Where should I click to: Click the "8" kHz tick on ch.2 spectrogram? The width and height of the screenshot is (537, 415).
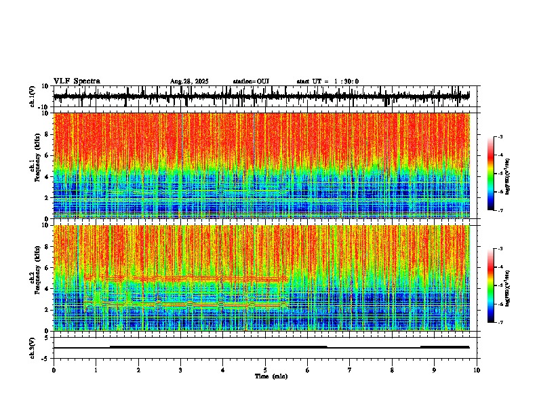pos(47,247)
